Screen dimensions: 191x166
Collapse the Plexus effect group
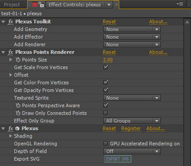point(3,129)
